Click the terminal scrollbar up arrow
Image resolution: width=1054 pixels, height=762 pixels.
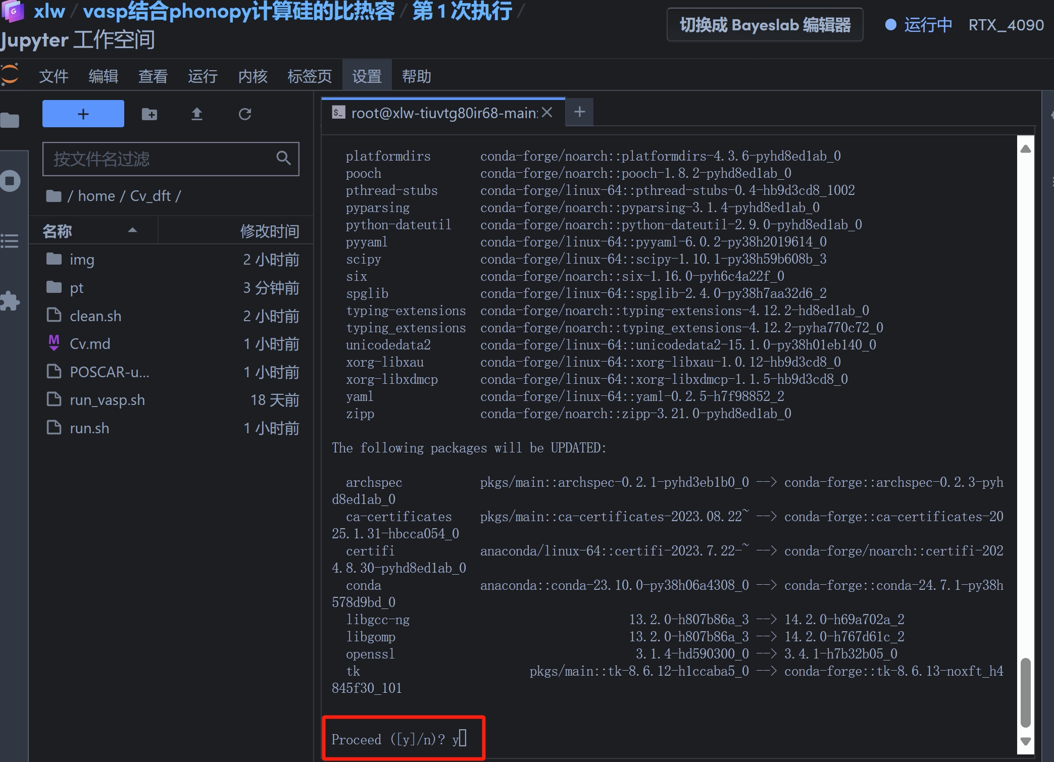tap(1026, 148)
